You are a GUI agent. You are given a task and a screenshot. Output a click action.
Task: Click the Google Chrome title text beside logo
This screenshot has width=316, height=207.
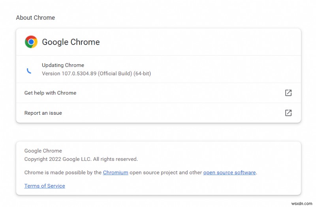pyautogui.click(x=71, y=42)
